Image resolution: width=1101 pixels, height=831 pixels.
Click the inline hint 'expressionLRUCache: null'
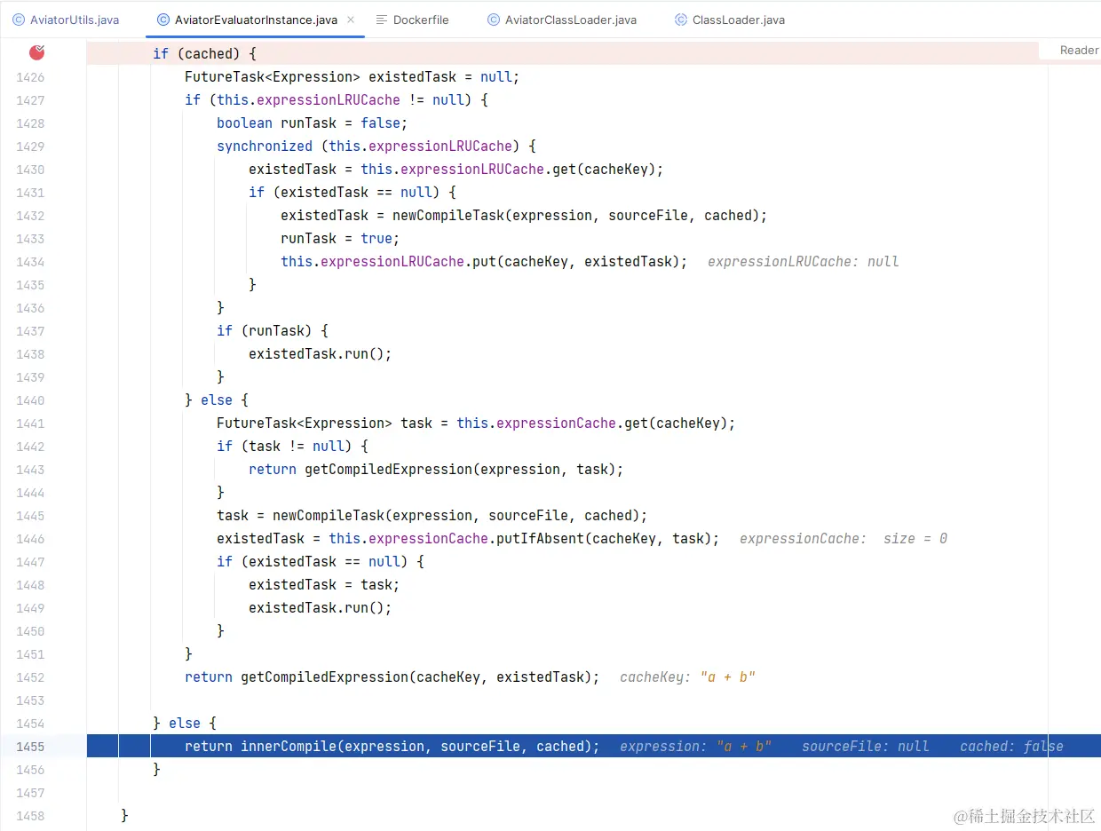[x=804, y=262]
